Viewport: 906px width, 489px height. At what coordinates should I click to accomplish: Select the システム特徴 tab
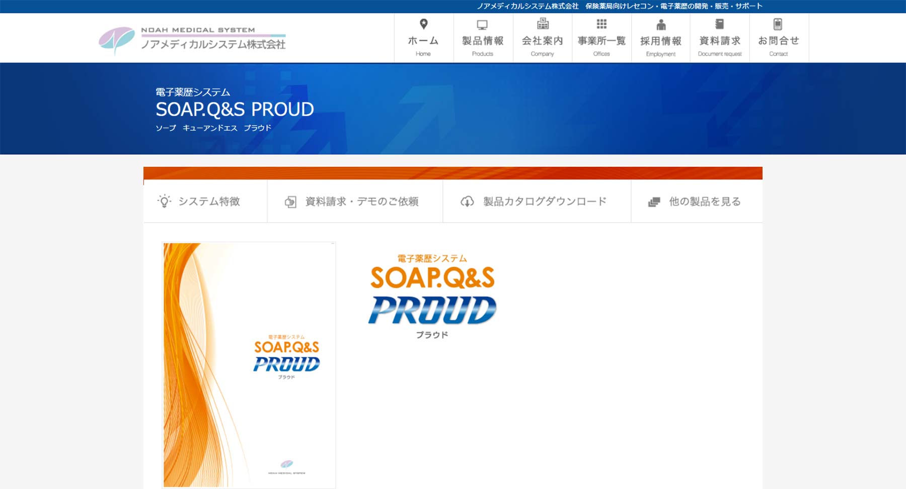(205, 201)
